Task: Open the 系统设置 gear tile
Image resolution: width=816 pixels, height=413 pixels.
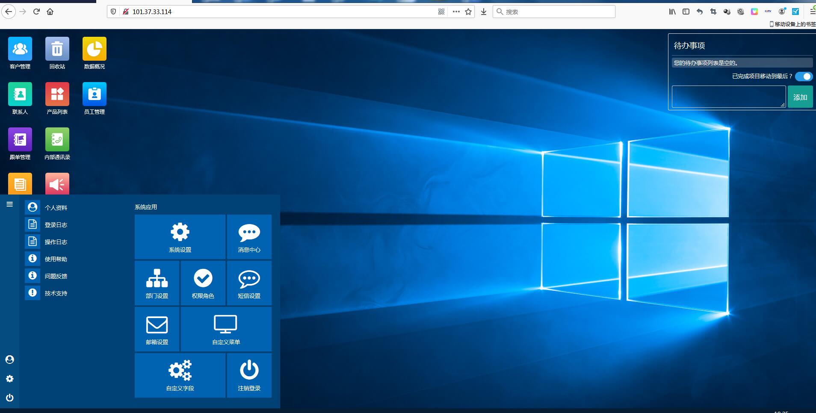Action: (180, 237)
